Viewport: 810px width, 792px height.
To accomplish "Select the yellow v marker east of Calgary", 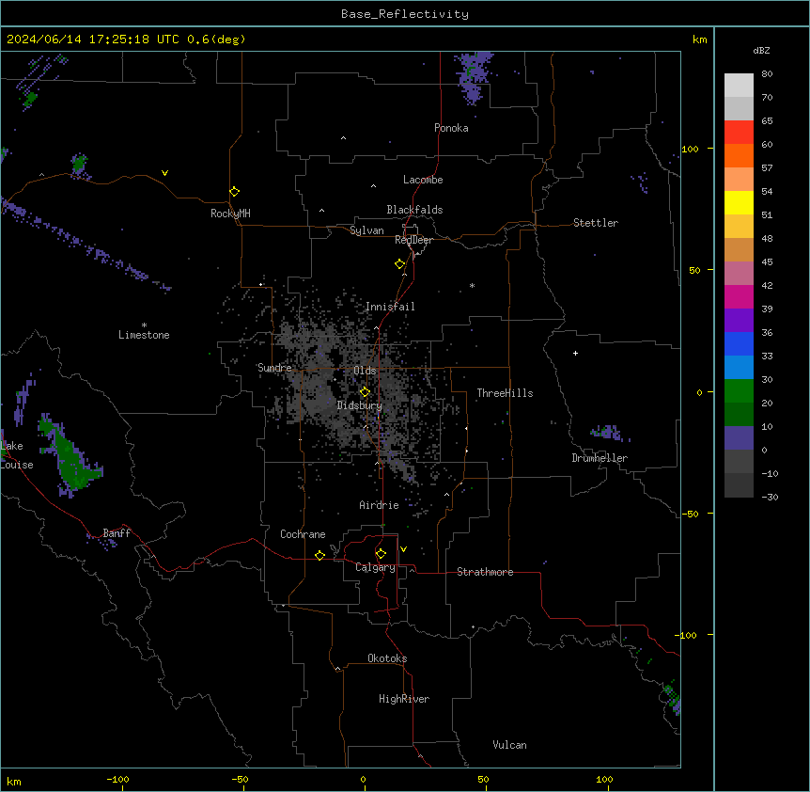I will [x=403, y=549].
